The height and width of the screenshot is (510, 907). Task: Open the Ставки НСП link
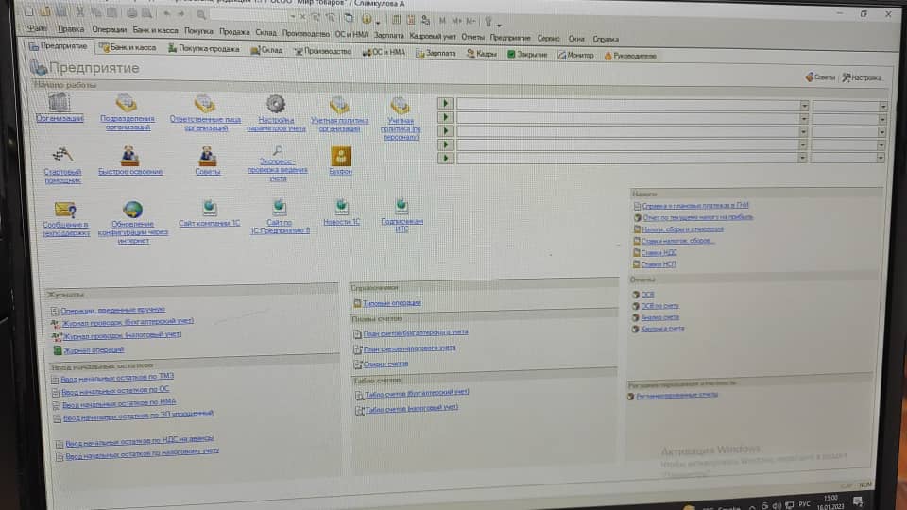click(x=659, y=264)
